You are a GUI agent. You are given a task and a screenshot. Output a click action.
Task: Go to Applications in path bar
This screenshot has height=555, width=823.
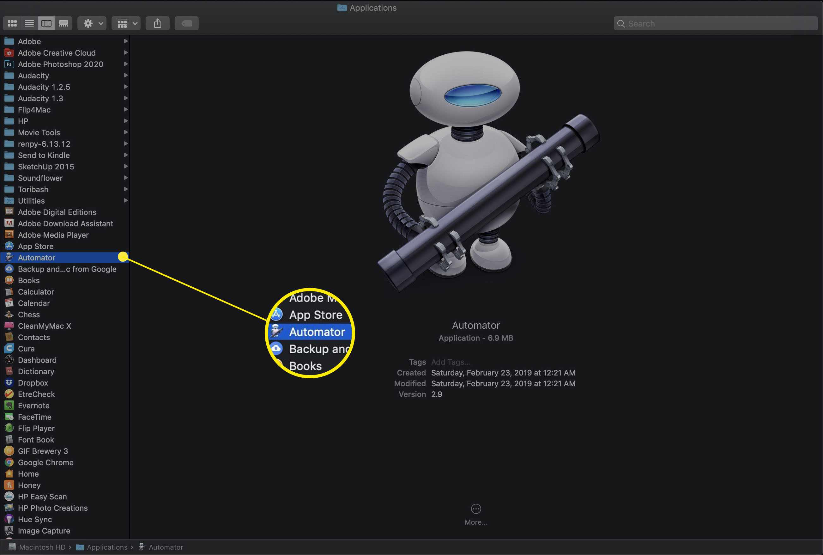coord(102,547)
